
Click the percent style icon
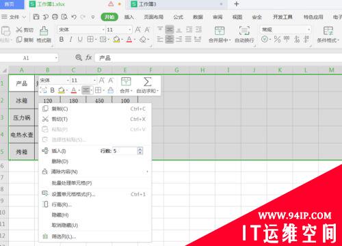pos(277,40)
